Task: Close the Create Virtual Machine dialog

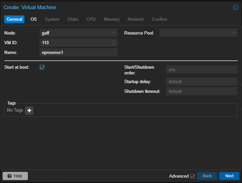Action: 236,7
